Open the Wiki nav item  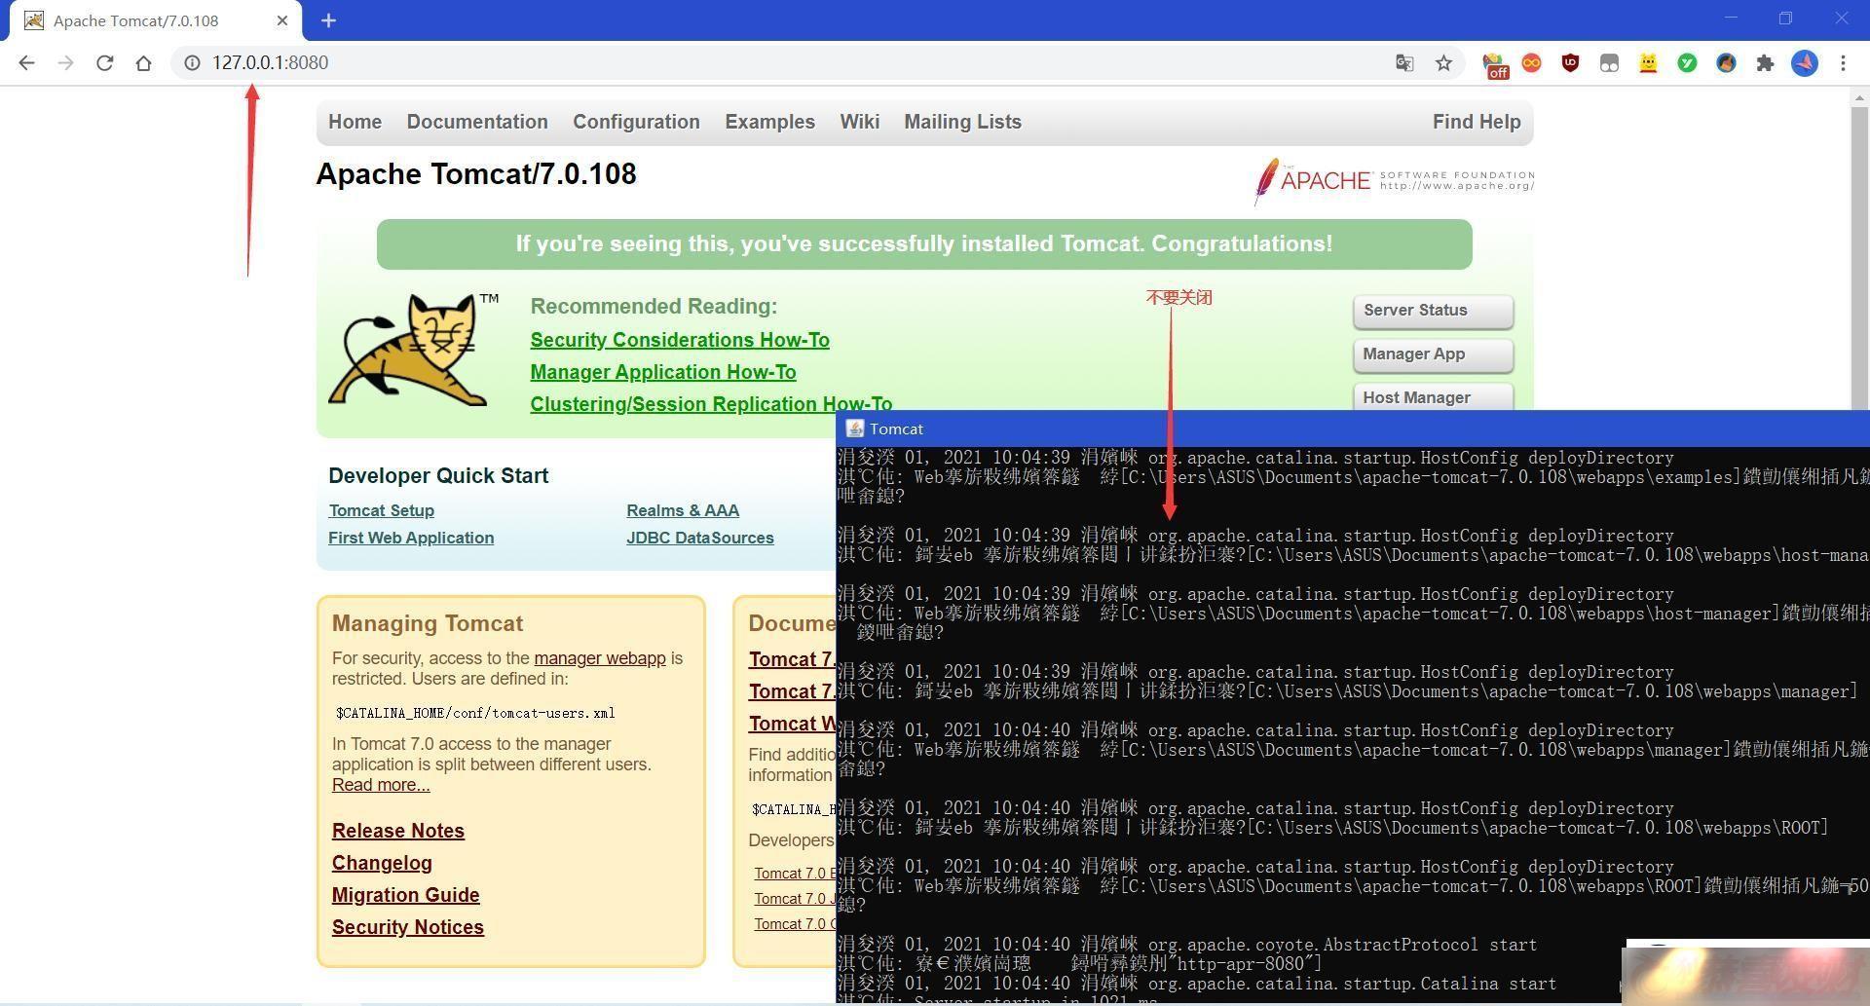(859, 122)
